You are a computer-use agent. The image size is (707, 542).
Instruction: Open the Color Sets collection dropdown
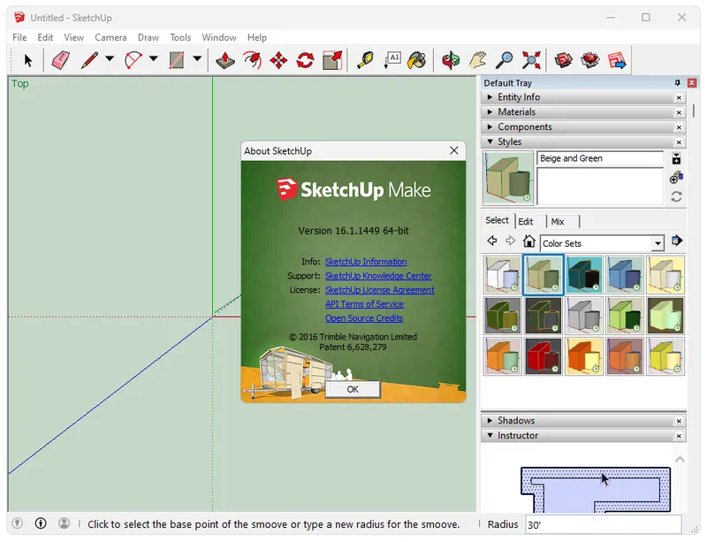[658, 244]
